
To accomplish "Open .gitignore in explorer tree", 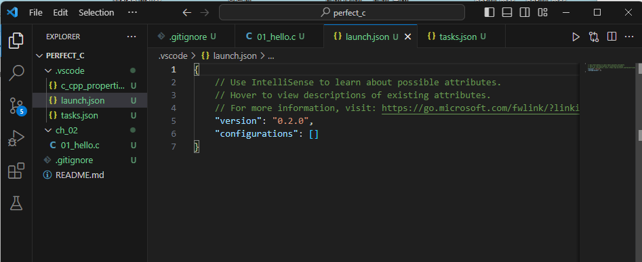I will [x=89, y=160].
